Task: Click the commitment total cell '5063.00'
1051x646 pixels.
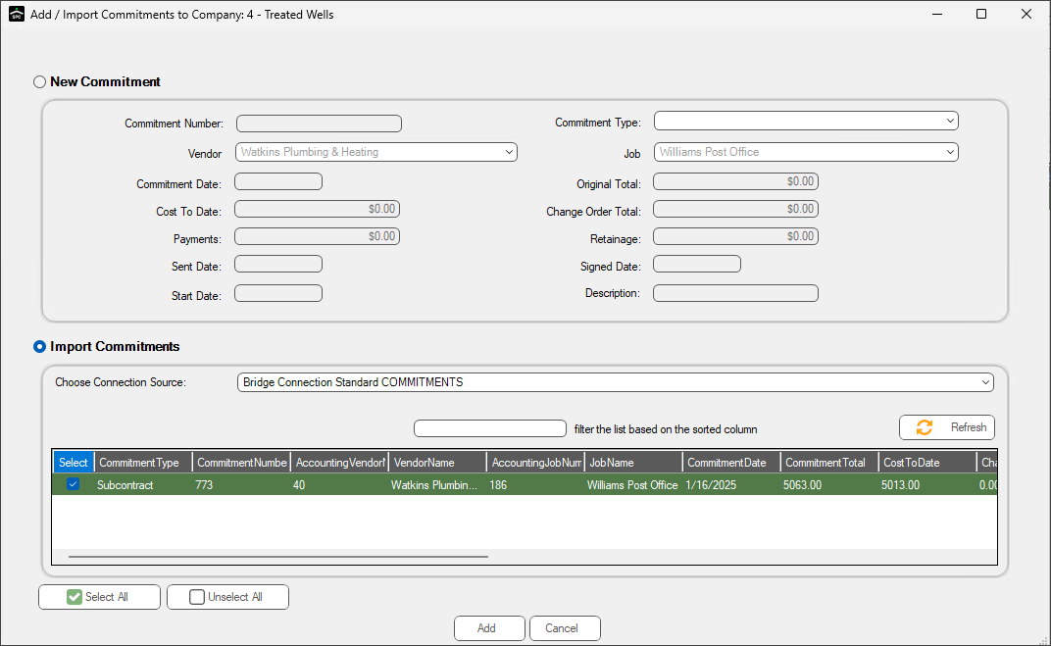Action: point(829,484)
